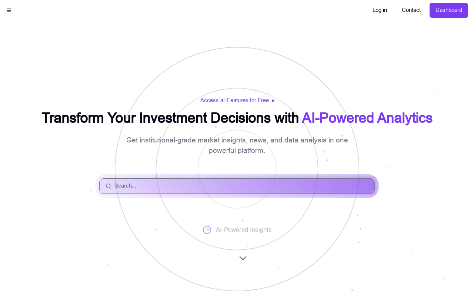474x296 pixels.
Task: Click 'Get institutional-grade market insights' subtitle line
Action: [x=237, y=140]
